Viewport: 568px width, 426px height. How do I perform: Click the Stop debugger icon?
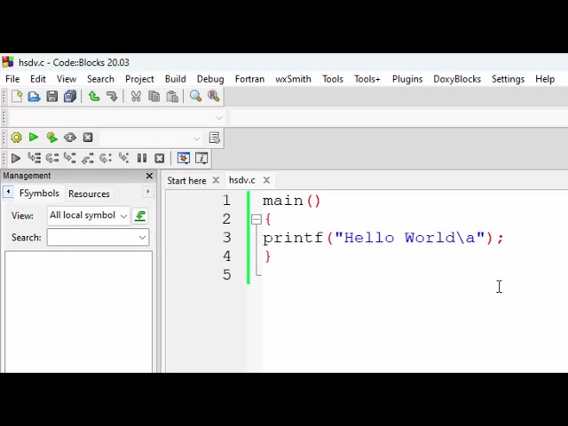(x=160, y=158)
